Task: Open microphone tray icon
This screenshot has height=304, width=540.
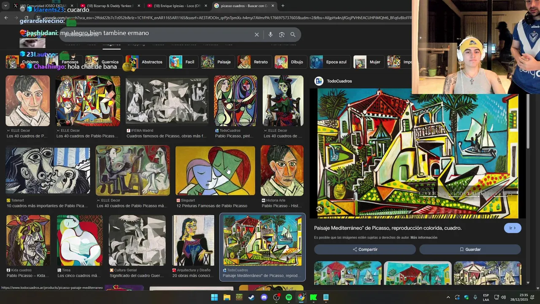Action: click(475, 297)
